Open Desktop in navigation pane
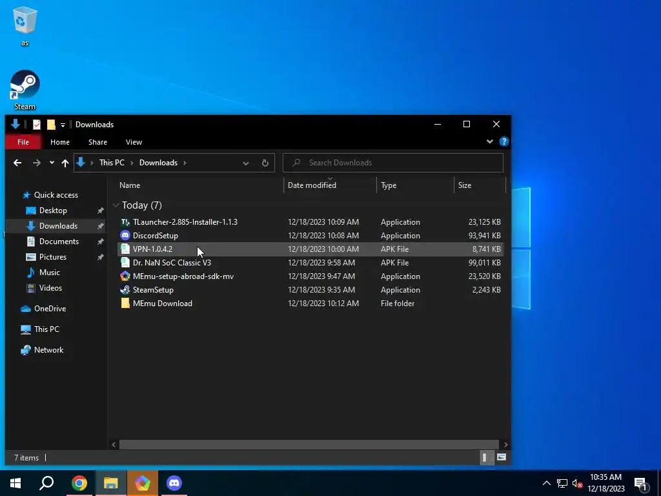Viewport: 661px width, 496px height. (x=53, y=211)
